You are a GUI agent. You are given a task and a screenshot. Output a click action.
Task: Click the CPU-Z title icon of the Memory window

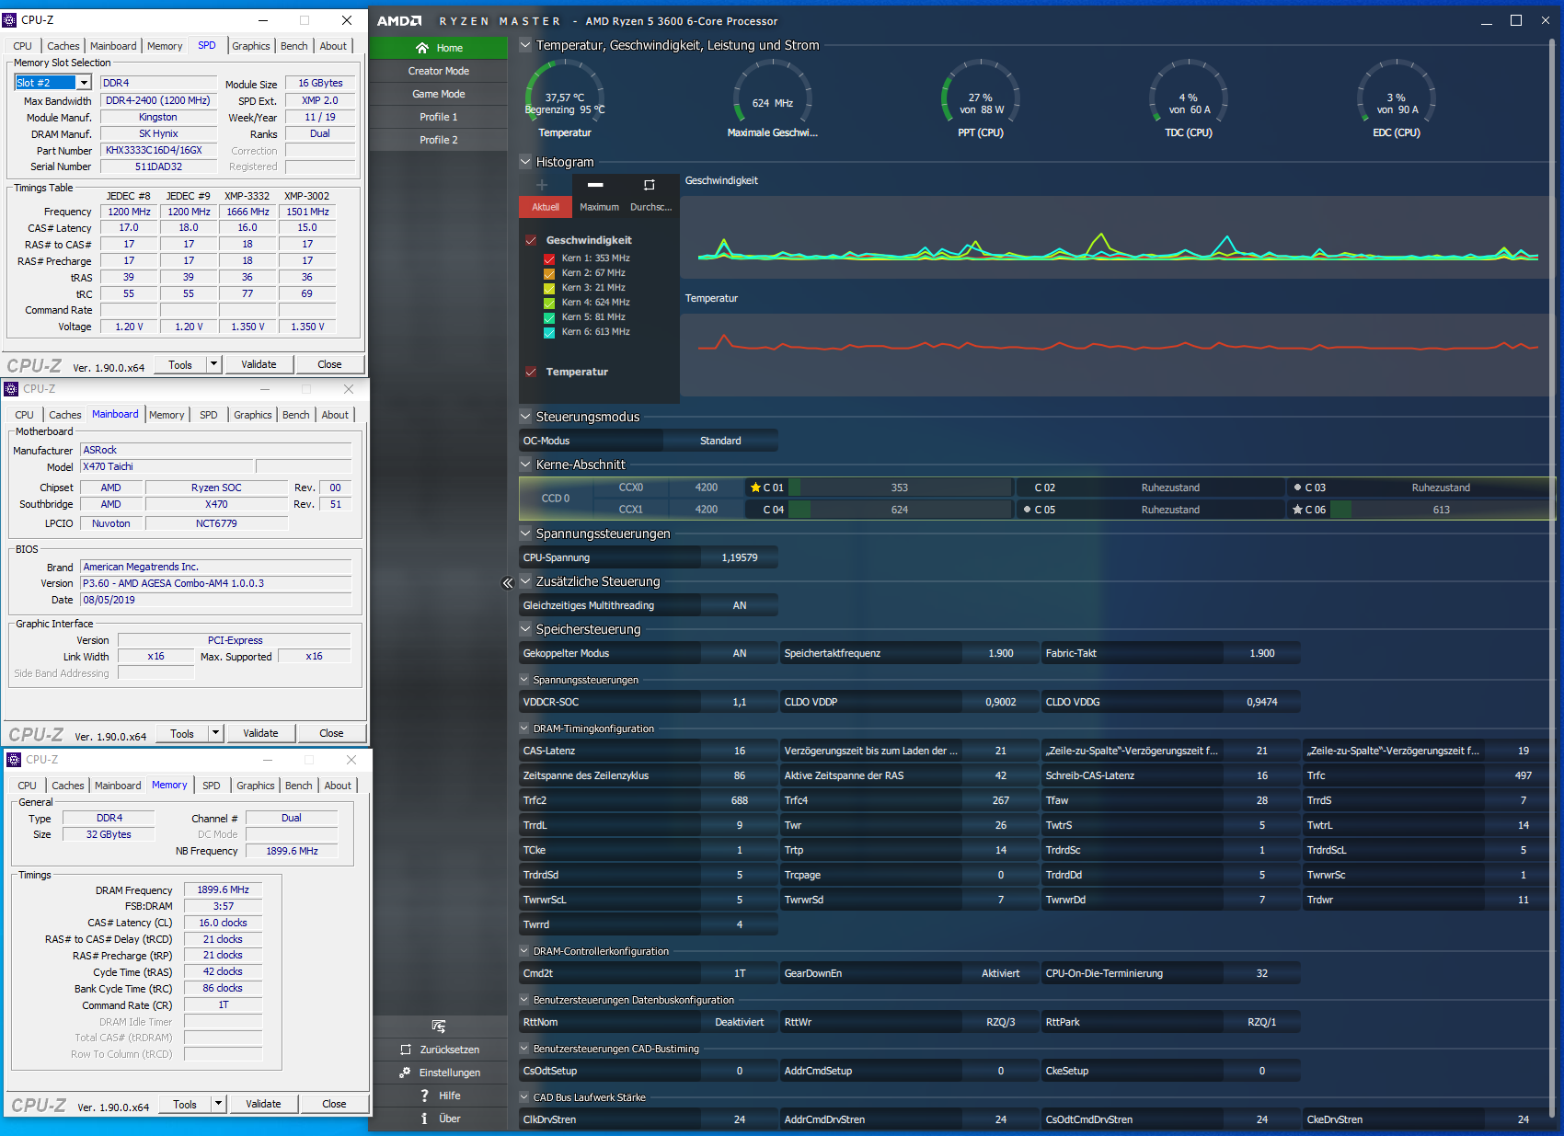coord(14,760)
